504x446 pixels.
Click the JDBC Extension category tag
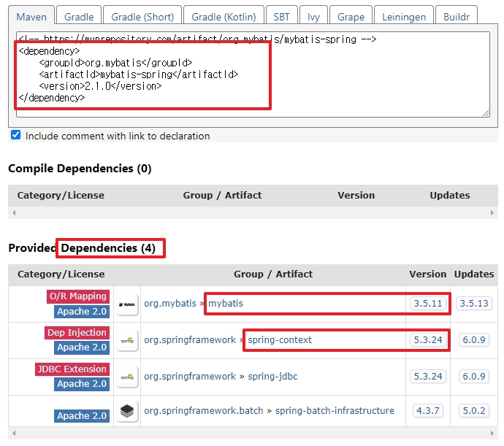pyautogui.click(x=72, y=369)
